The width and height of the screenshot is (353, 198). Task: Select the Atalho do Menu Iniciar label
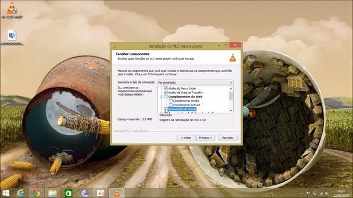[x=182, y=88]
